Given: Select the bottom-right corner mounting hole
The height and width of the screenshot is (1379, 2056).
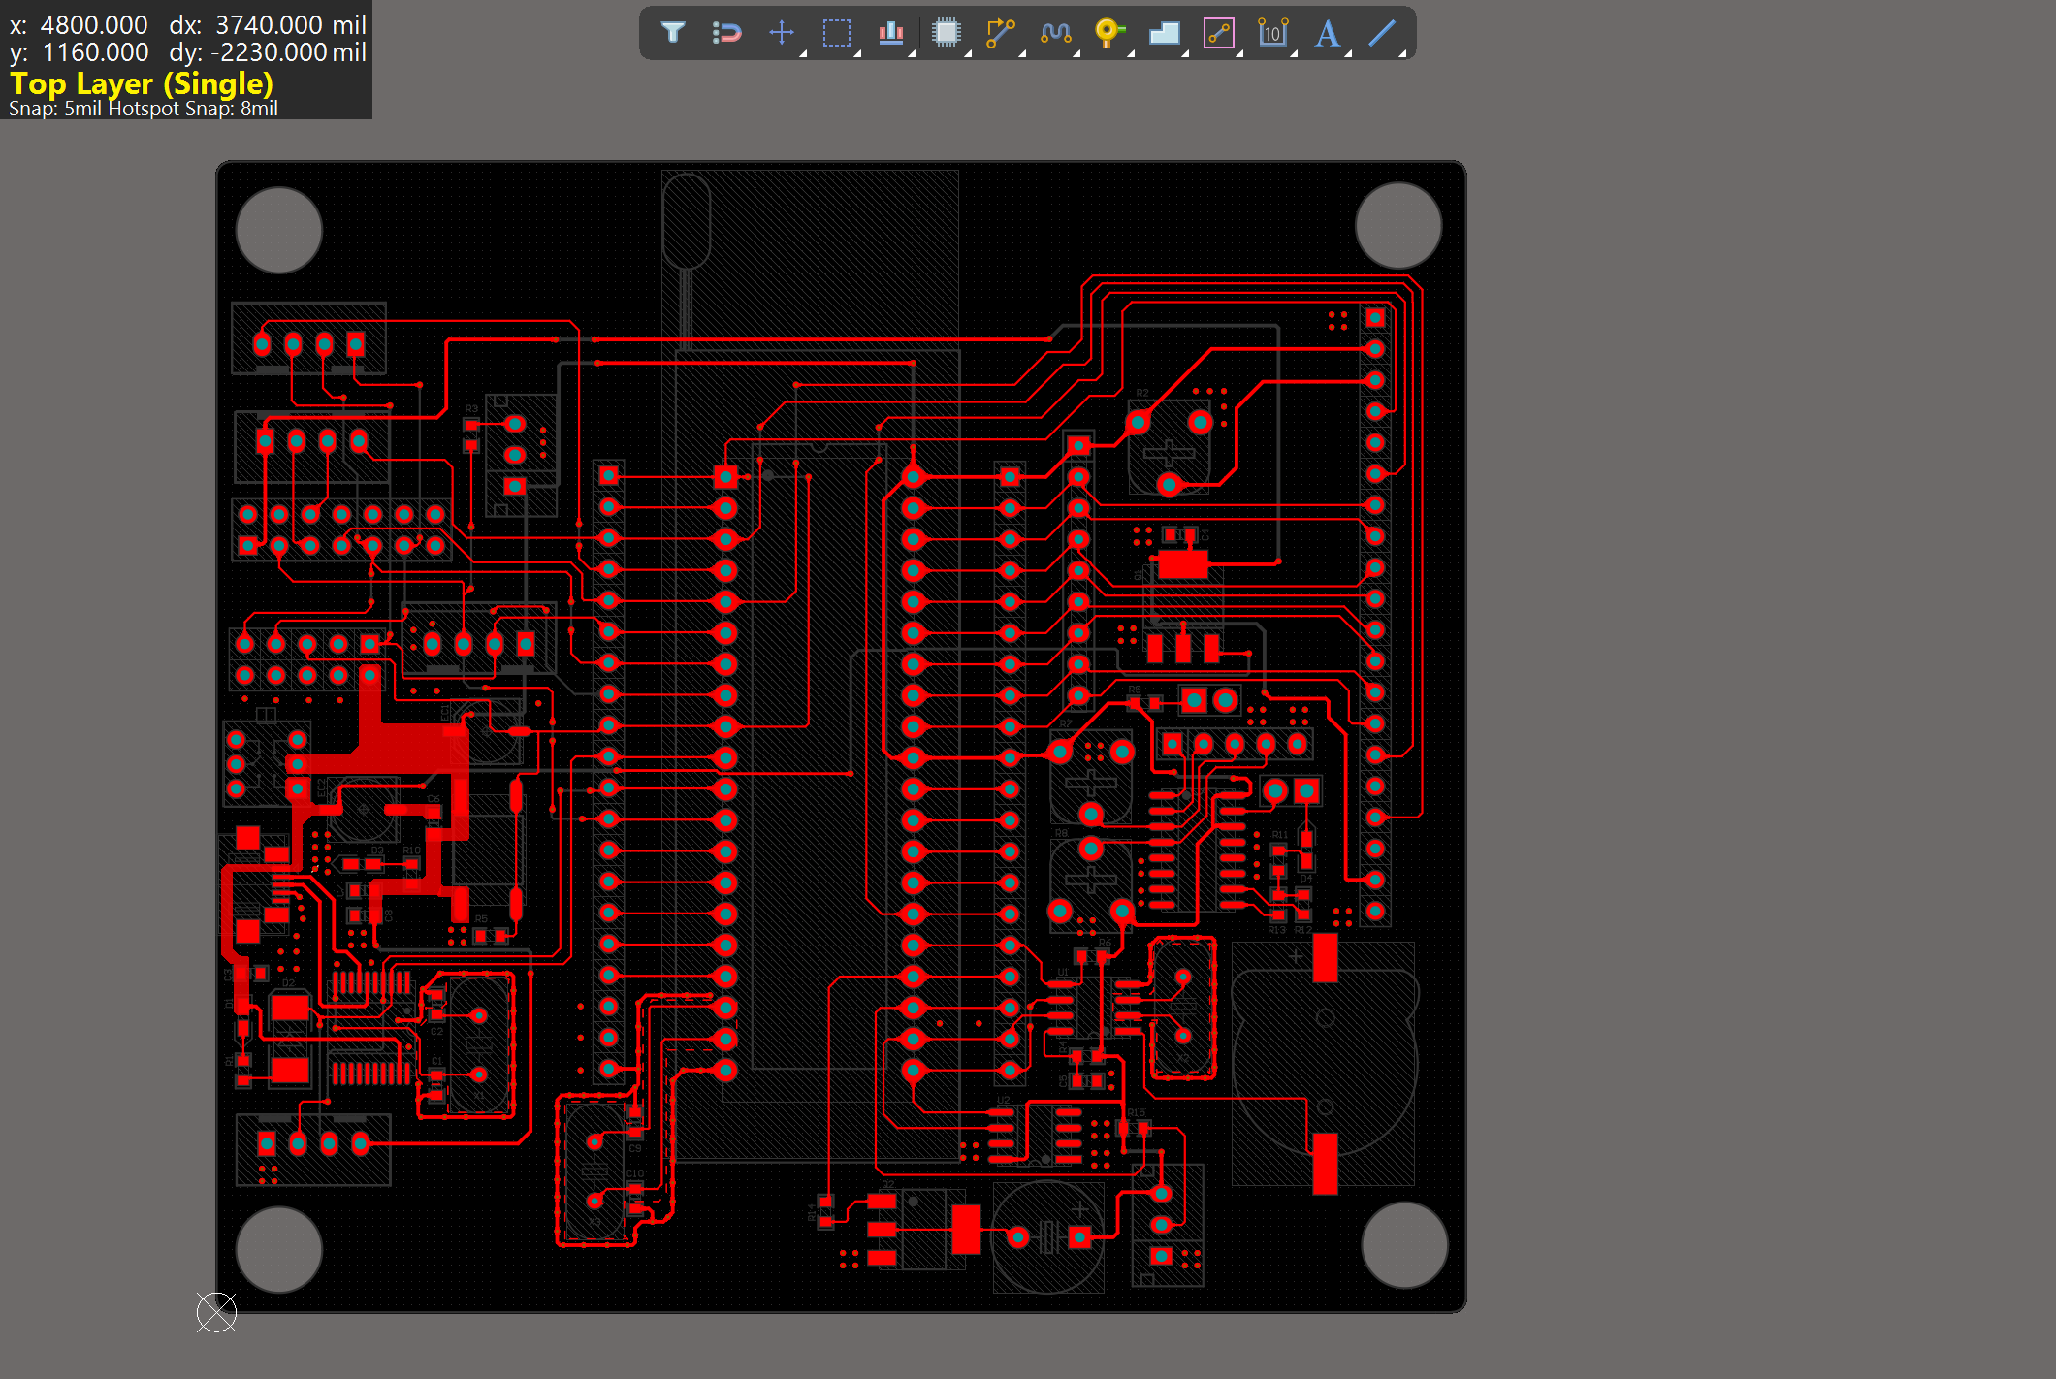Looking at the screenshot, I should [1404, 1245].
